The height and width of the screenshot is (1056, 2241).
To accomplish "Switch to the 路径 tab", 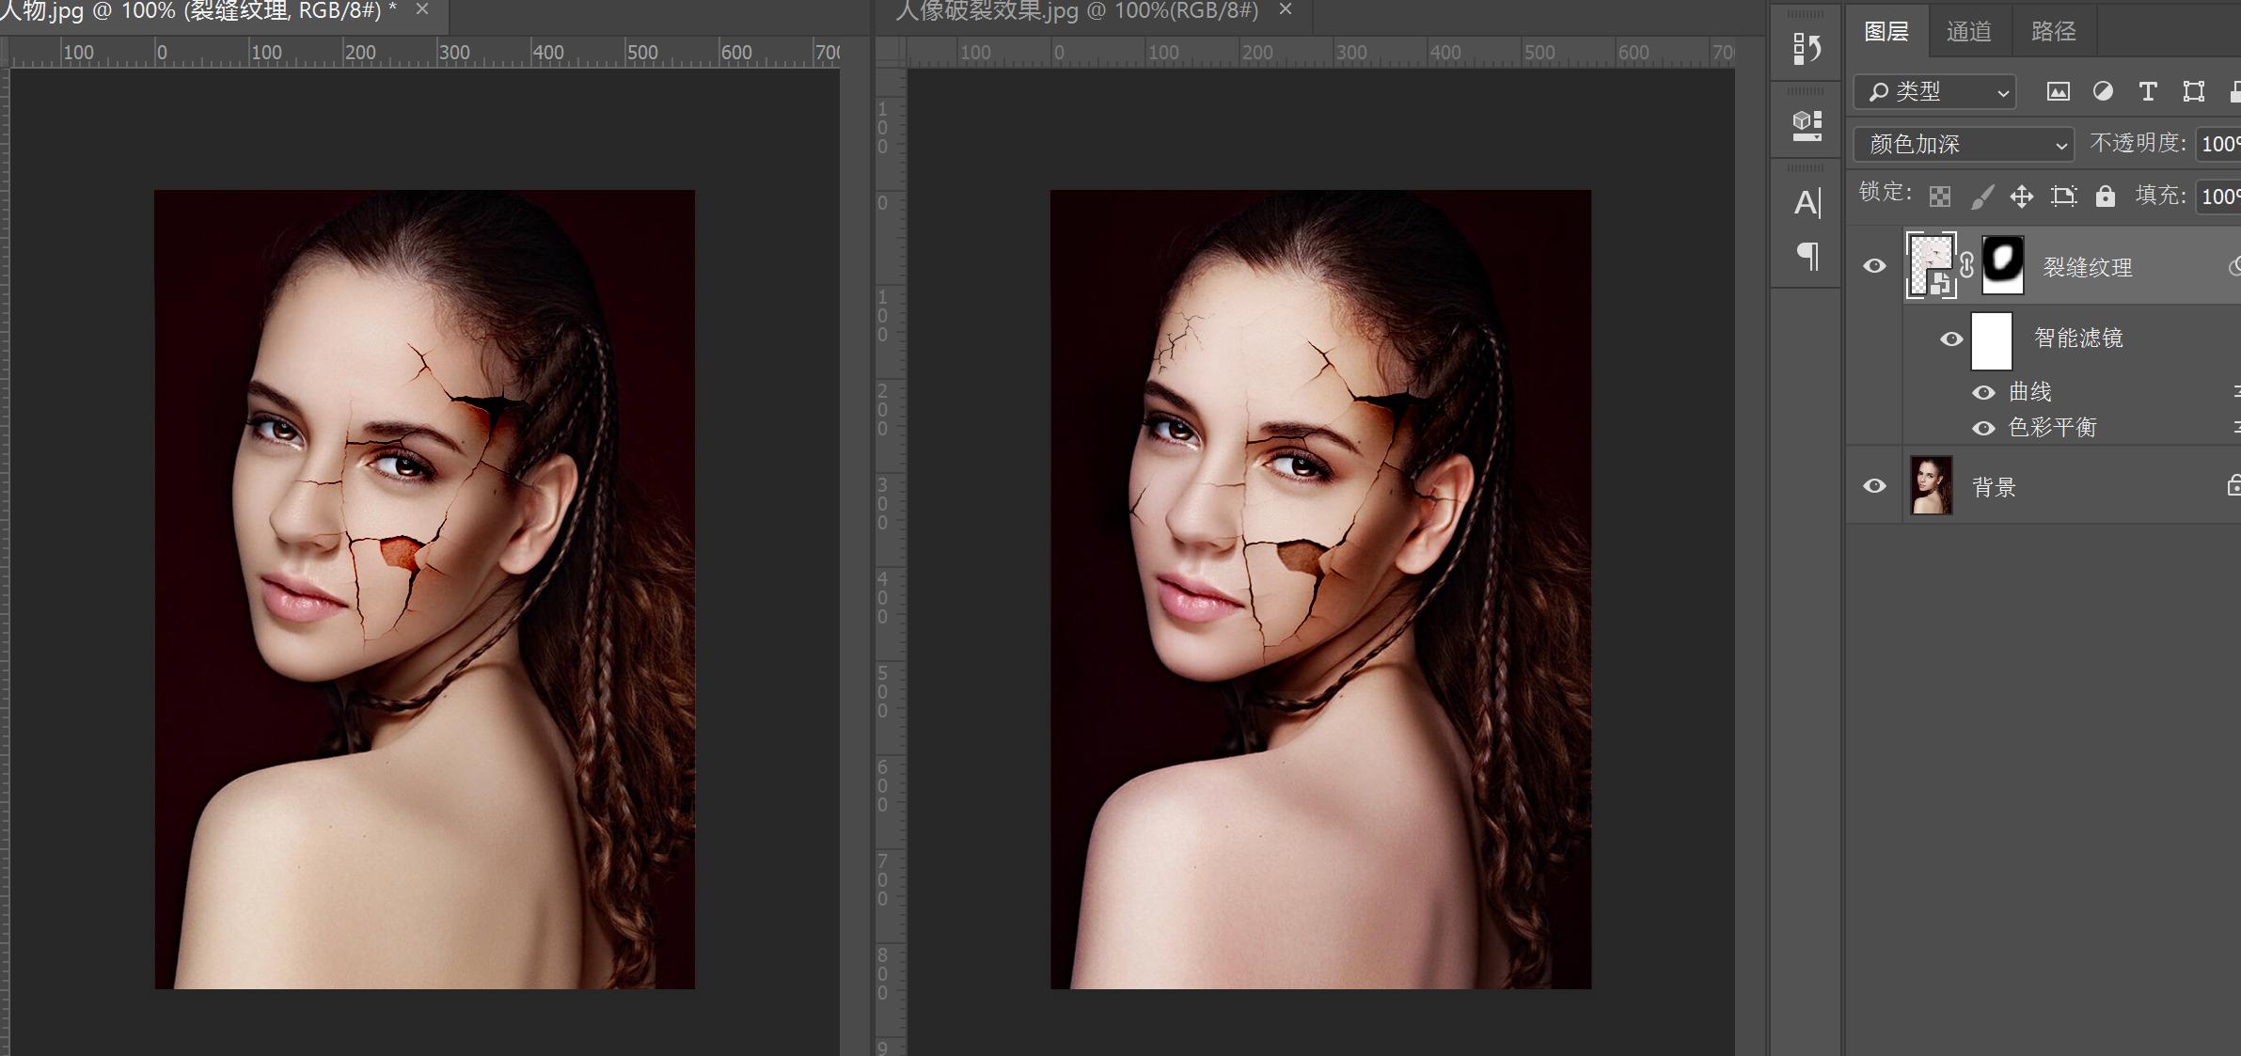I will click(x=2053, y=32).
